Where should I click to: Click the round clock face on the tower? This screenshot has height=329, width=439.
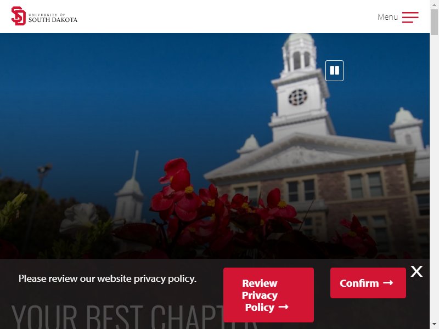coord(298,97)
